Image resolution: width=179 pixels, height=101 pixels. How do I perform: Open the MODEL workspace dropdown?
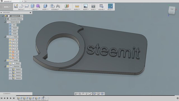7,7
